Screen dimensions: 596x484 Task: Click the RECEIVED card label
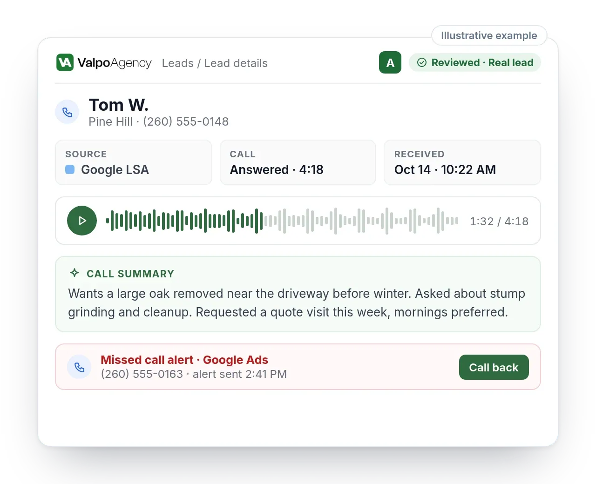(419, 154)
